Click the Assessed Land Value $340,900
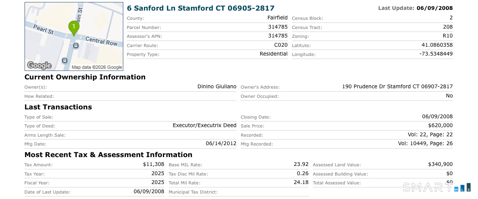 440,164
